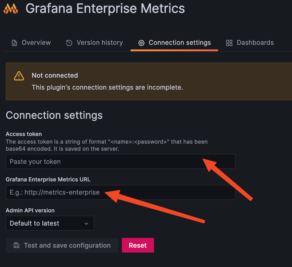Click the Grafana Enterprise Metrics URL field
This screenshot has width=292, height=267.
tap(121, 192)
